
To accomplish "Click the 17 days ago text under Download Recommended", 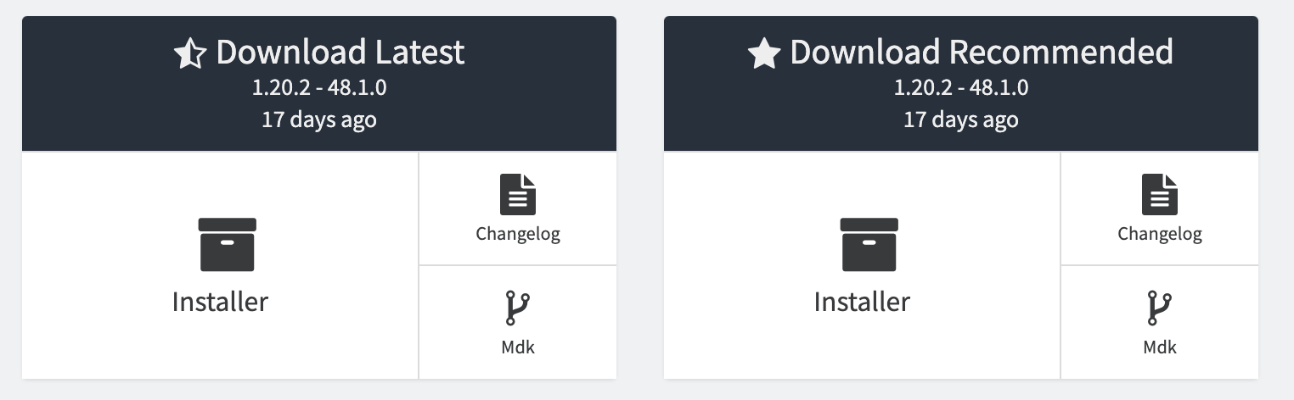I will 961,119.
